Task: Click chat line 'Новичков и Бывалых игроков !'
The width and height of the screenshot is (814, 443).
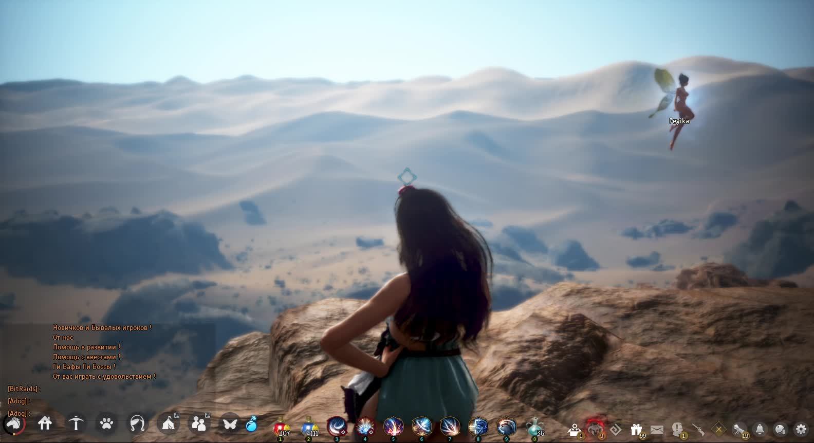Action: pyautogui.click(x=102, y=327)
